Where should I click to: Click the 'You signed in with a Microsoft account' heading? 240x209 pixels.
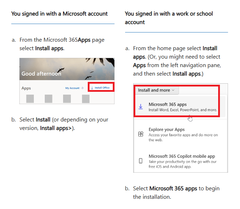tap(60, 14)
